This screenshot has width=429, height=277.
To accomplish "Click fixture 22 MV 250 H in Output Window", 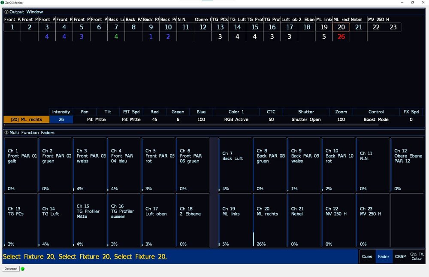I will pos(376,27).
